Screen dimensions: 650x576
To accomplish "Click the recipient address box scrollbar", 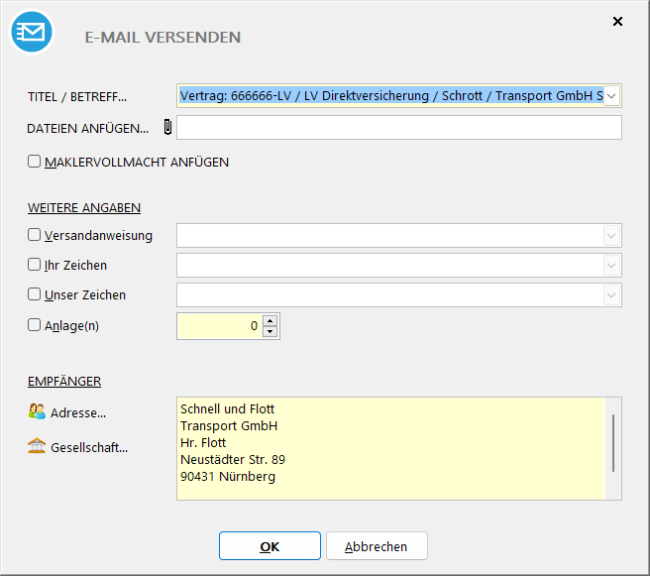I will point(613,442).
